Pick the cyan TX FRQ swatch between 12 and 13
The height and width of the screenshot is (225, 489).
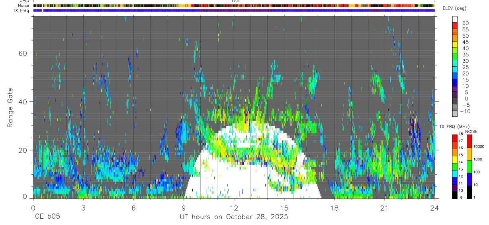(x=455, y=174)
